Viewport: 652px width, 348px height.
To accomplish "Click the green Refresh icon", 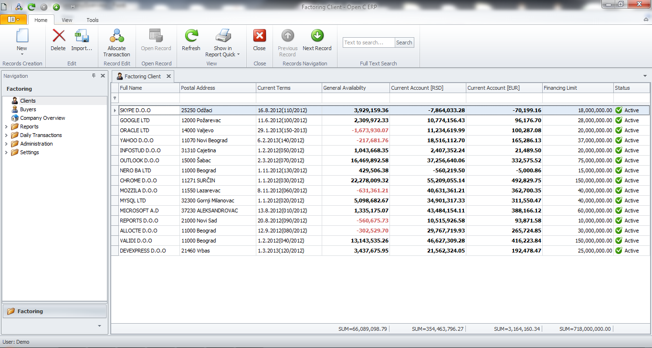I will click(191, 36).
